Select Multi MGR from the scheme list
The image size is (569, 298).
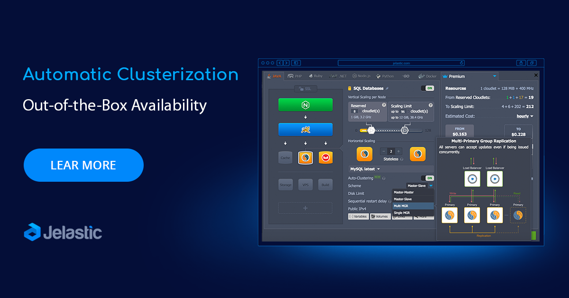(x=413, y=205)
